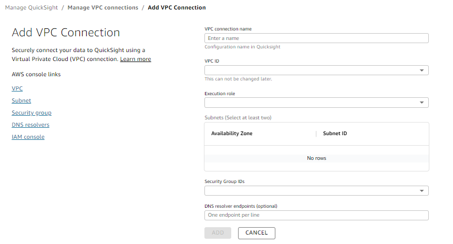Click the No rows table message

tap(316, 158)
